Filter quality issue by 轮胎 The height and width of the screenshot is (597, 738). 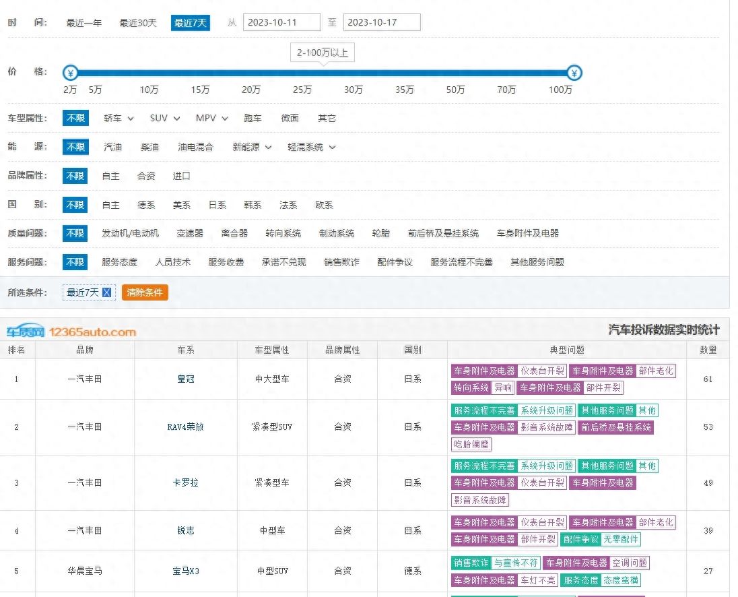coord(380,233)
